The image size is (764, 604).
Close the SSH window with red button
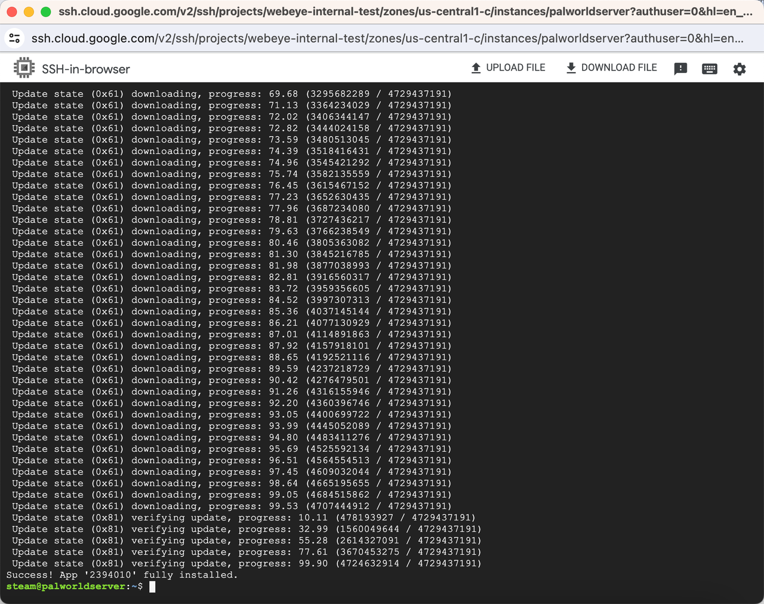(x=12, y=12)
